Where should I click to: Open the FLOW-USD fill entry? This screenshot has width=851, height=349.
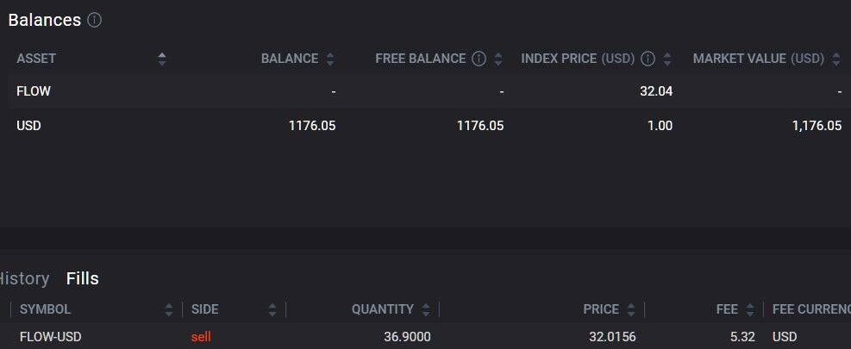426,337
